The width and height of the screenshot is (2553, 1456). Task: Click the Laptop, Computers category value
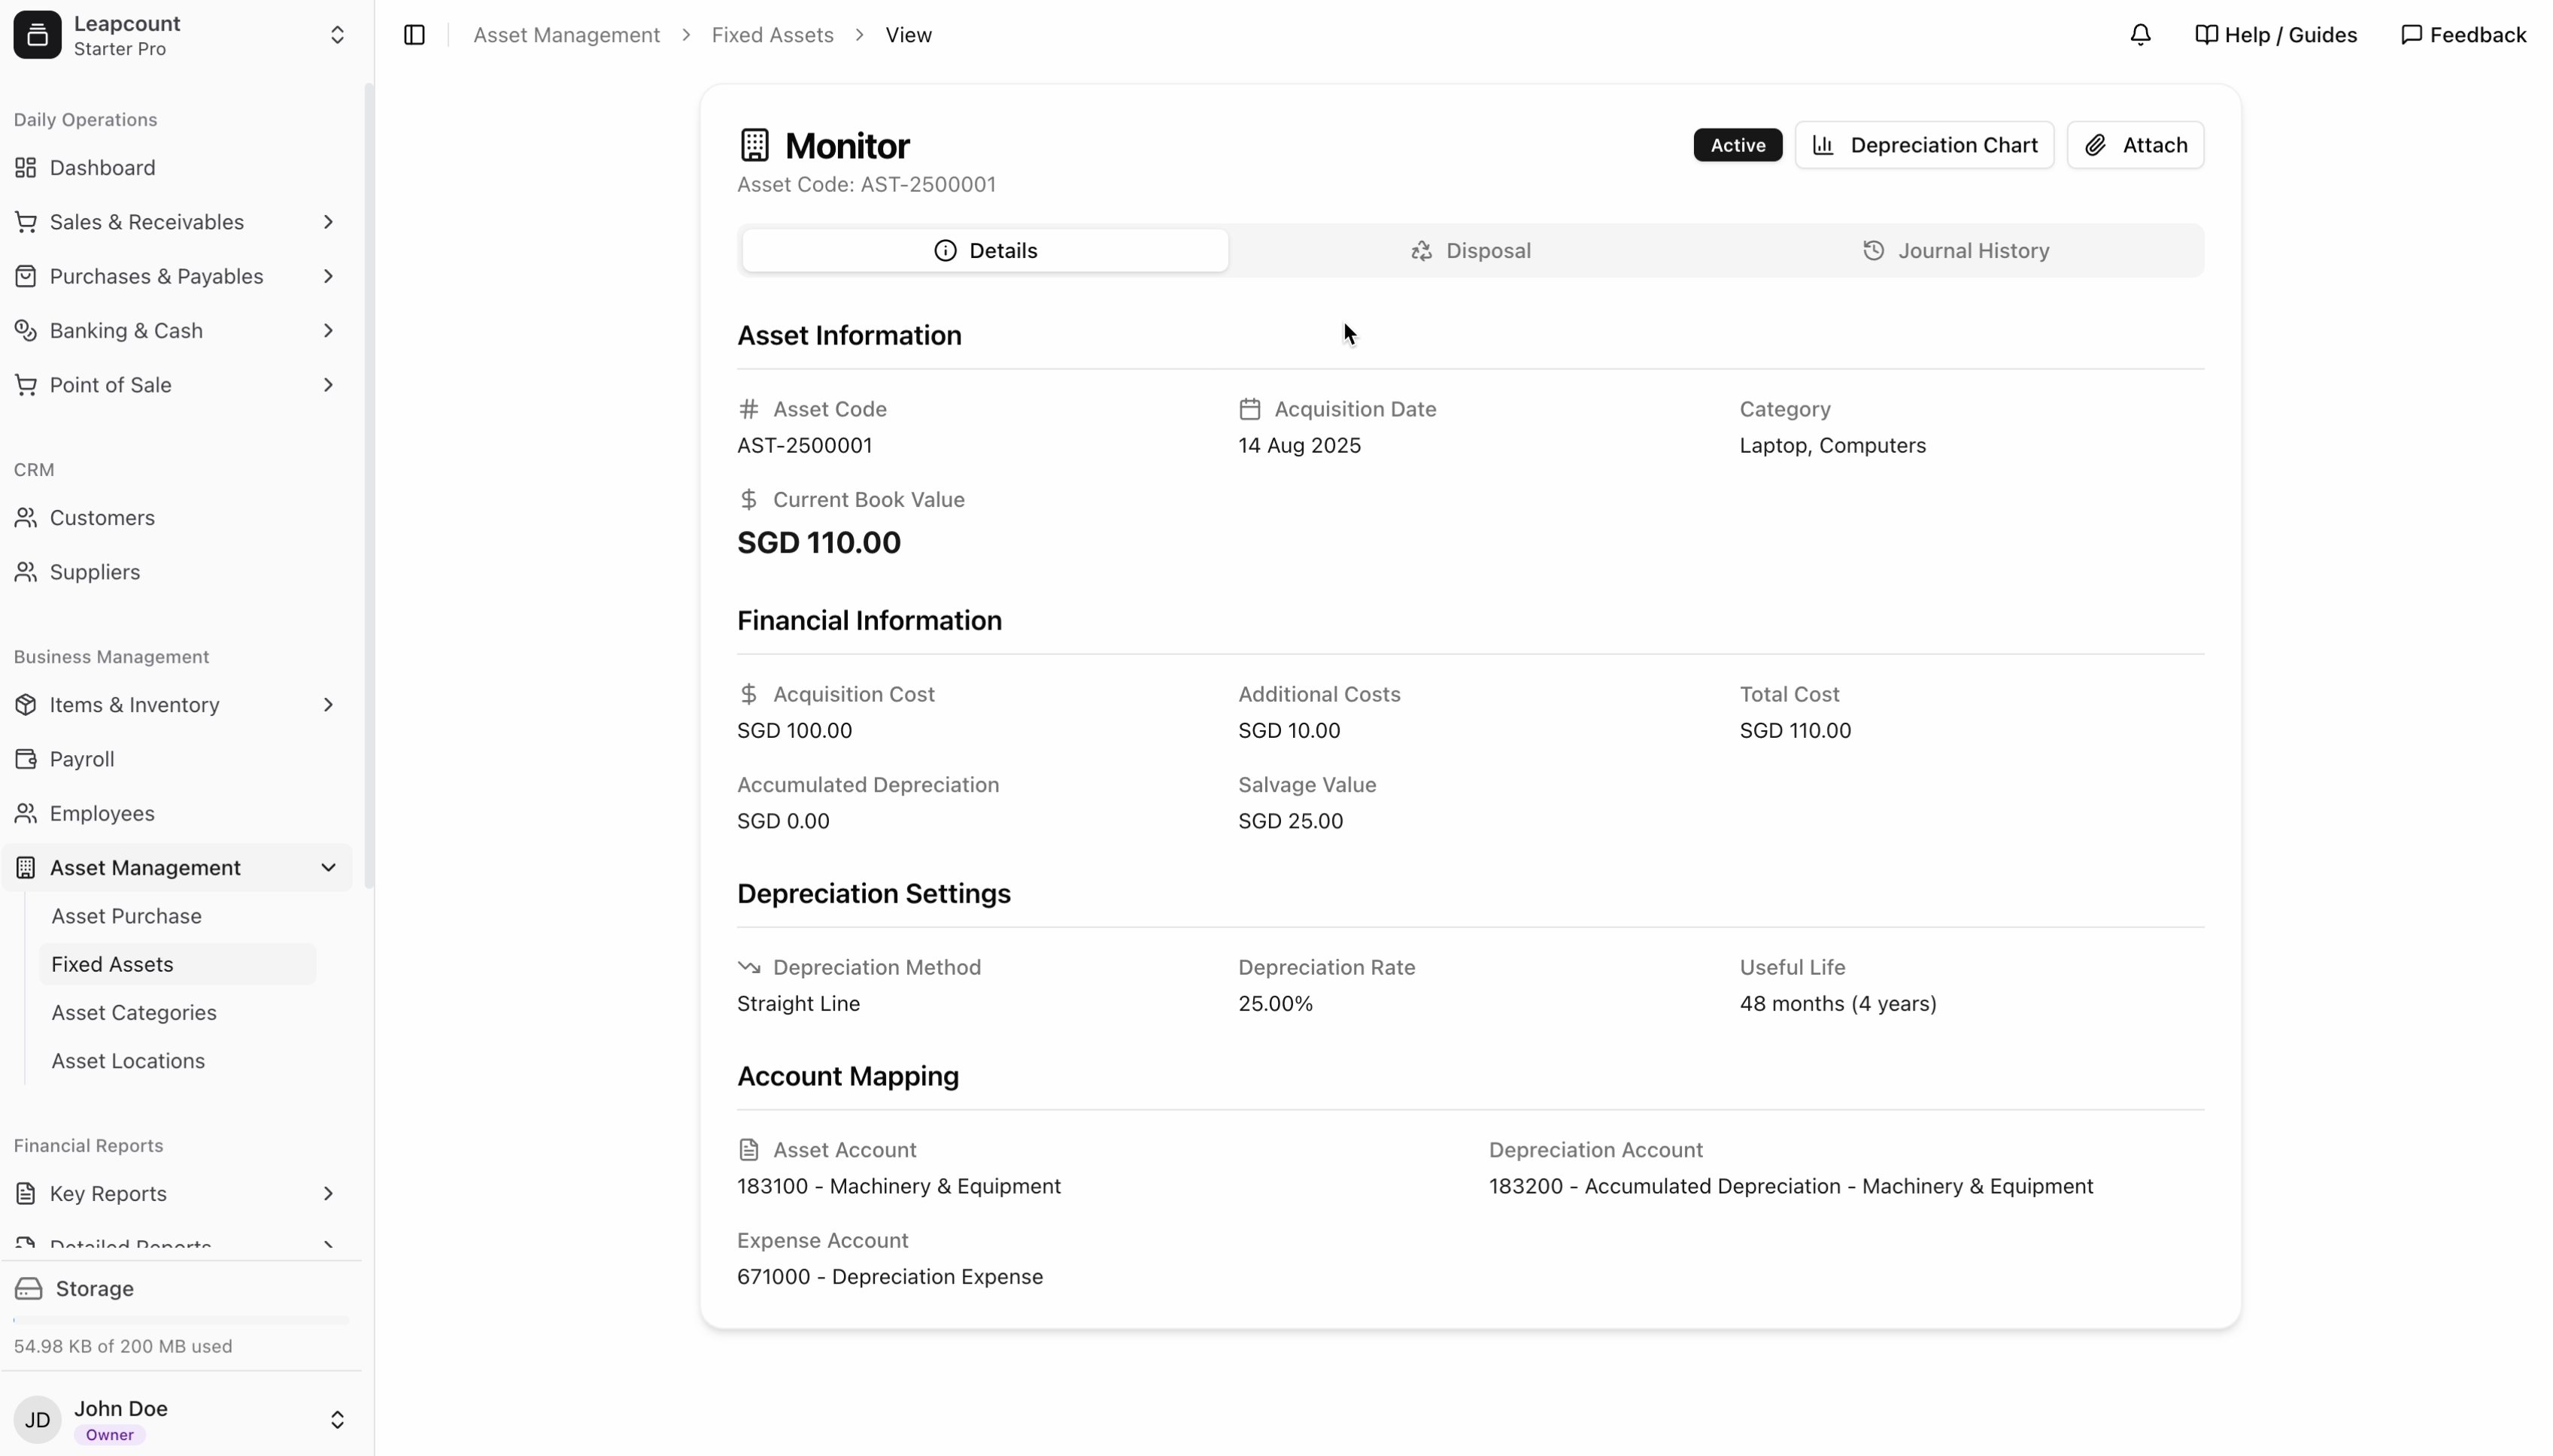1832,446
